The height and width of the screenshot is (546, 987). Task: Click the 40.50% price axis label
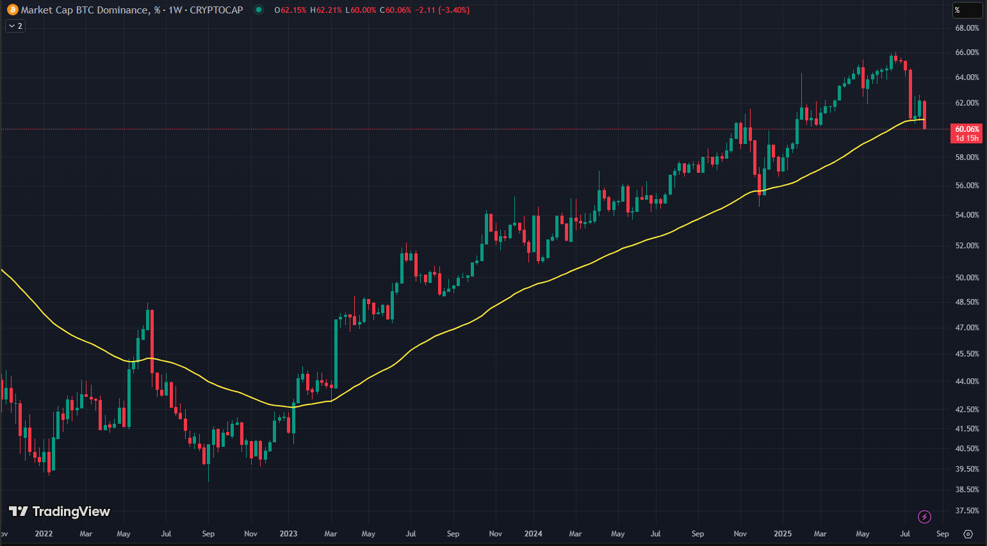point(967,449)
